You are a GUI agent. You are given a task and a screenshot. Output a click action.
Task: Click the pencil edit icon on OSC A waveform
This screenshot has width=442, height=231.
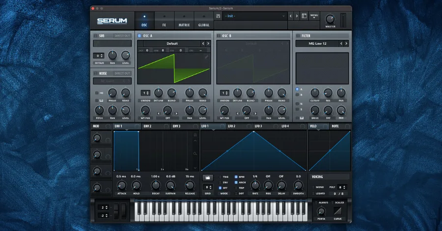(x=207, y=57)
